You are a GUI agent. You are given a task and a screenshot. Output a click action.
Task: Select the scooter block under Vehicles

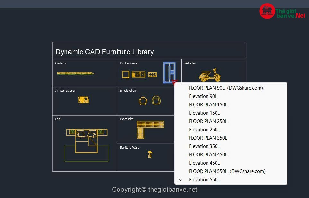209,75
